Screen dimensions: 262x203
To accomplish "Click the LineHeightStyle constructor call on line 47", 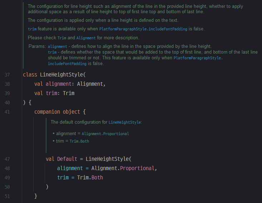I will tap(107, 159).
